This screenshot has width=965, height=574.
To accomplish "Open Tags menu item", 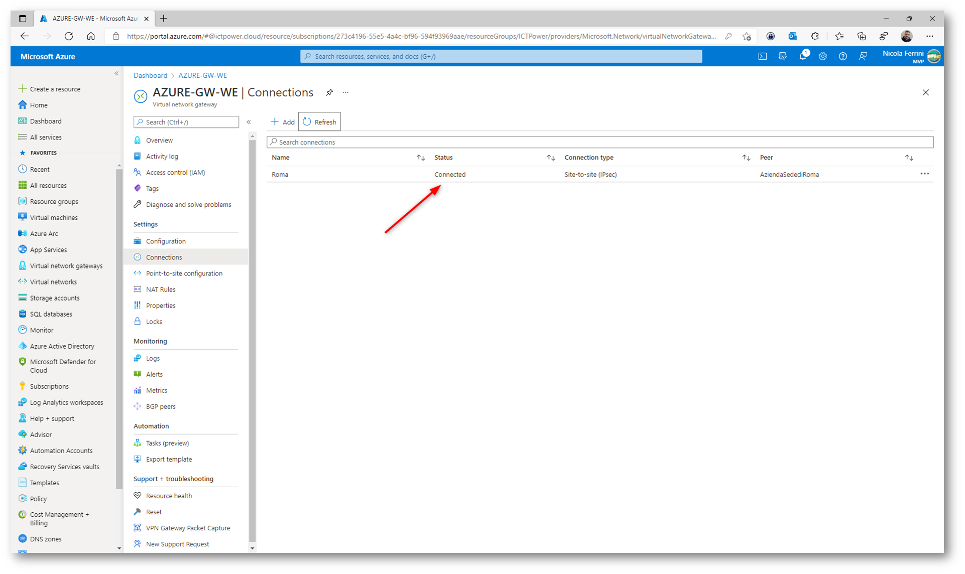I will [152, 189].
